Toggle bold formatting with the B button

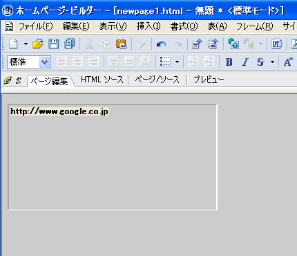coord(229,62)
